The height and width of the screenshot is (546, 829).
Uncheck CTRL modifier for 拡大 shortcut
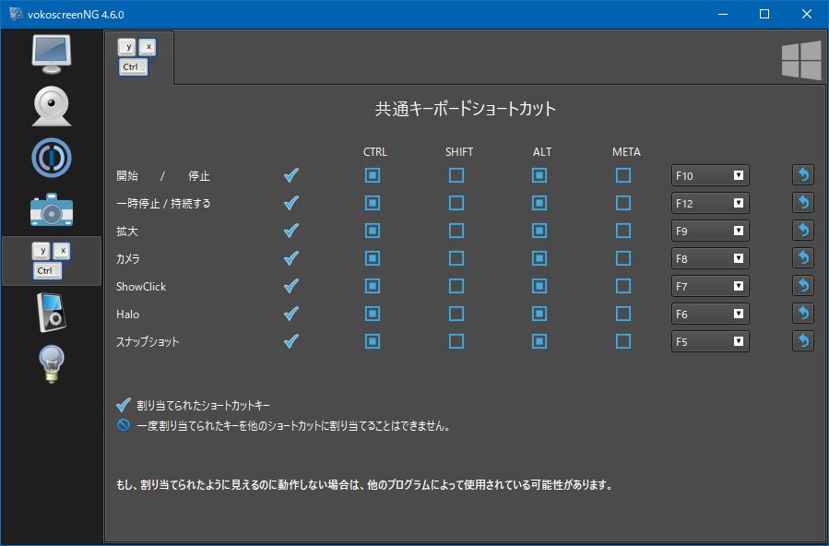373,231
